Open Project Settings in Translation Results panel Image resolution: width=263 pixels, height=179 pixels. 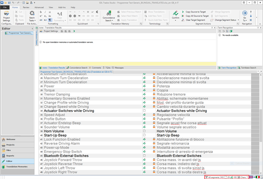coord(49,31)
